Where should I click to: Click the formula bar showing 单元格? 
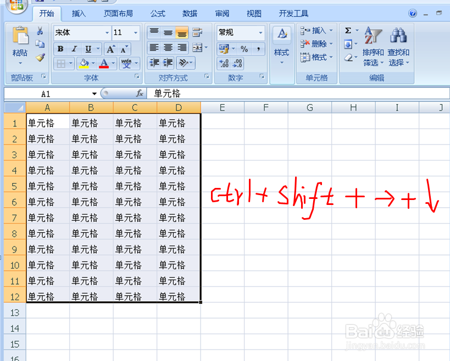(x=298, y=93)
